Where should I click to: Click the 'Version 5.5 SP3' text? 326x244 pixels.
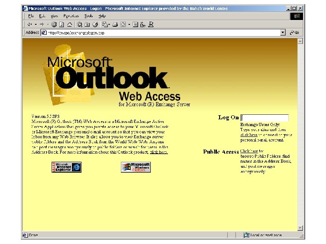click(46, 116)
